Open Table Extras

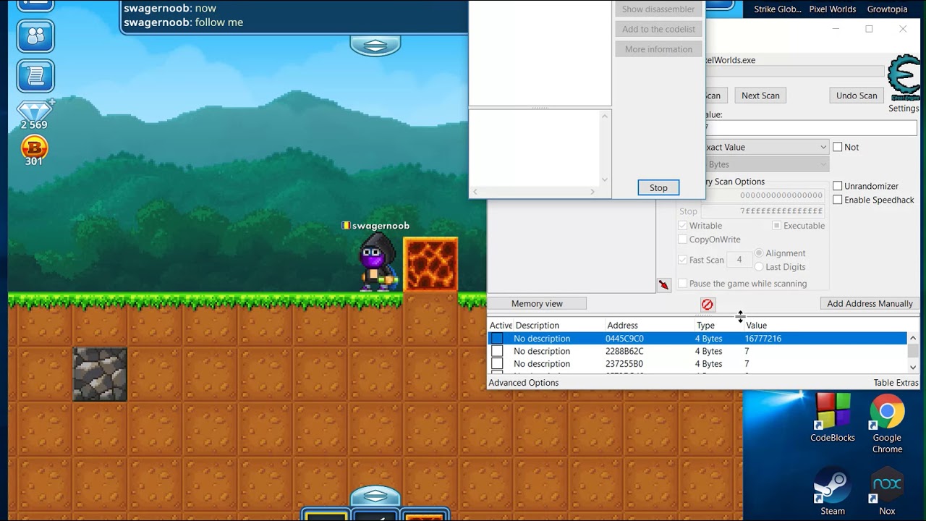coord(896,383)
